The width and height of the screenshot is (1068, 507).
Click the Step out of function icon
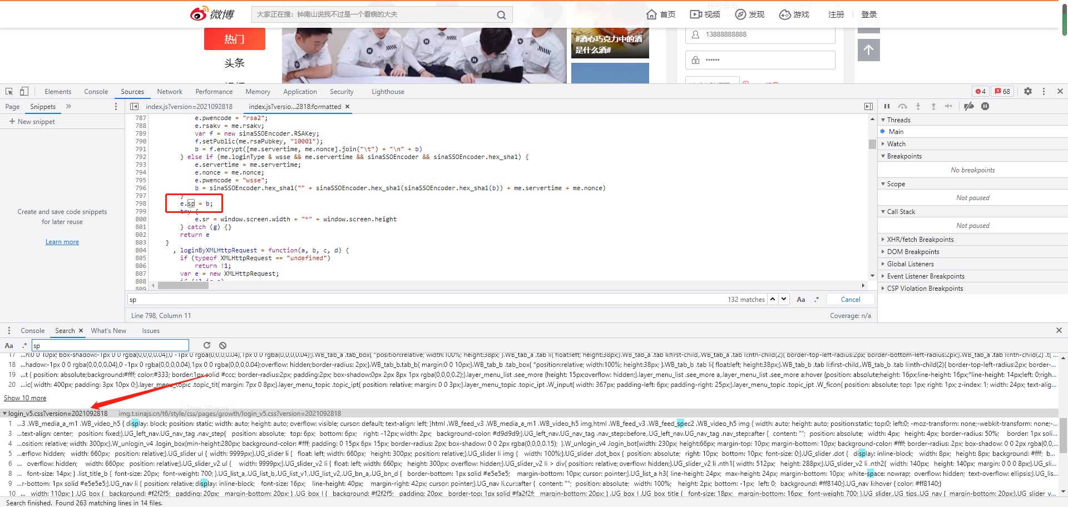(933, 106)
